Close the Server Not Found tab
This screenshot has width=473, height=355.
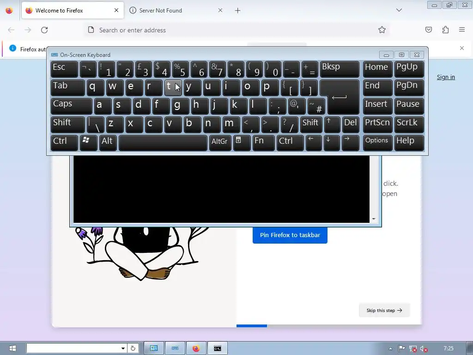pos(220,10)
